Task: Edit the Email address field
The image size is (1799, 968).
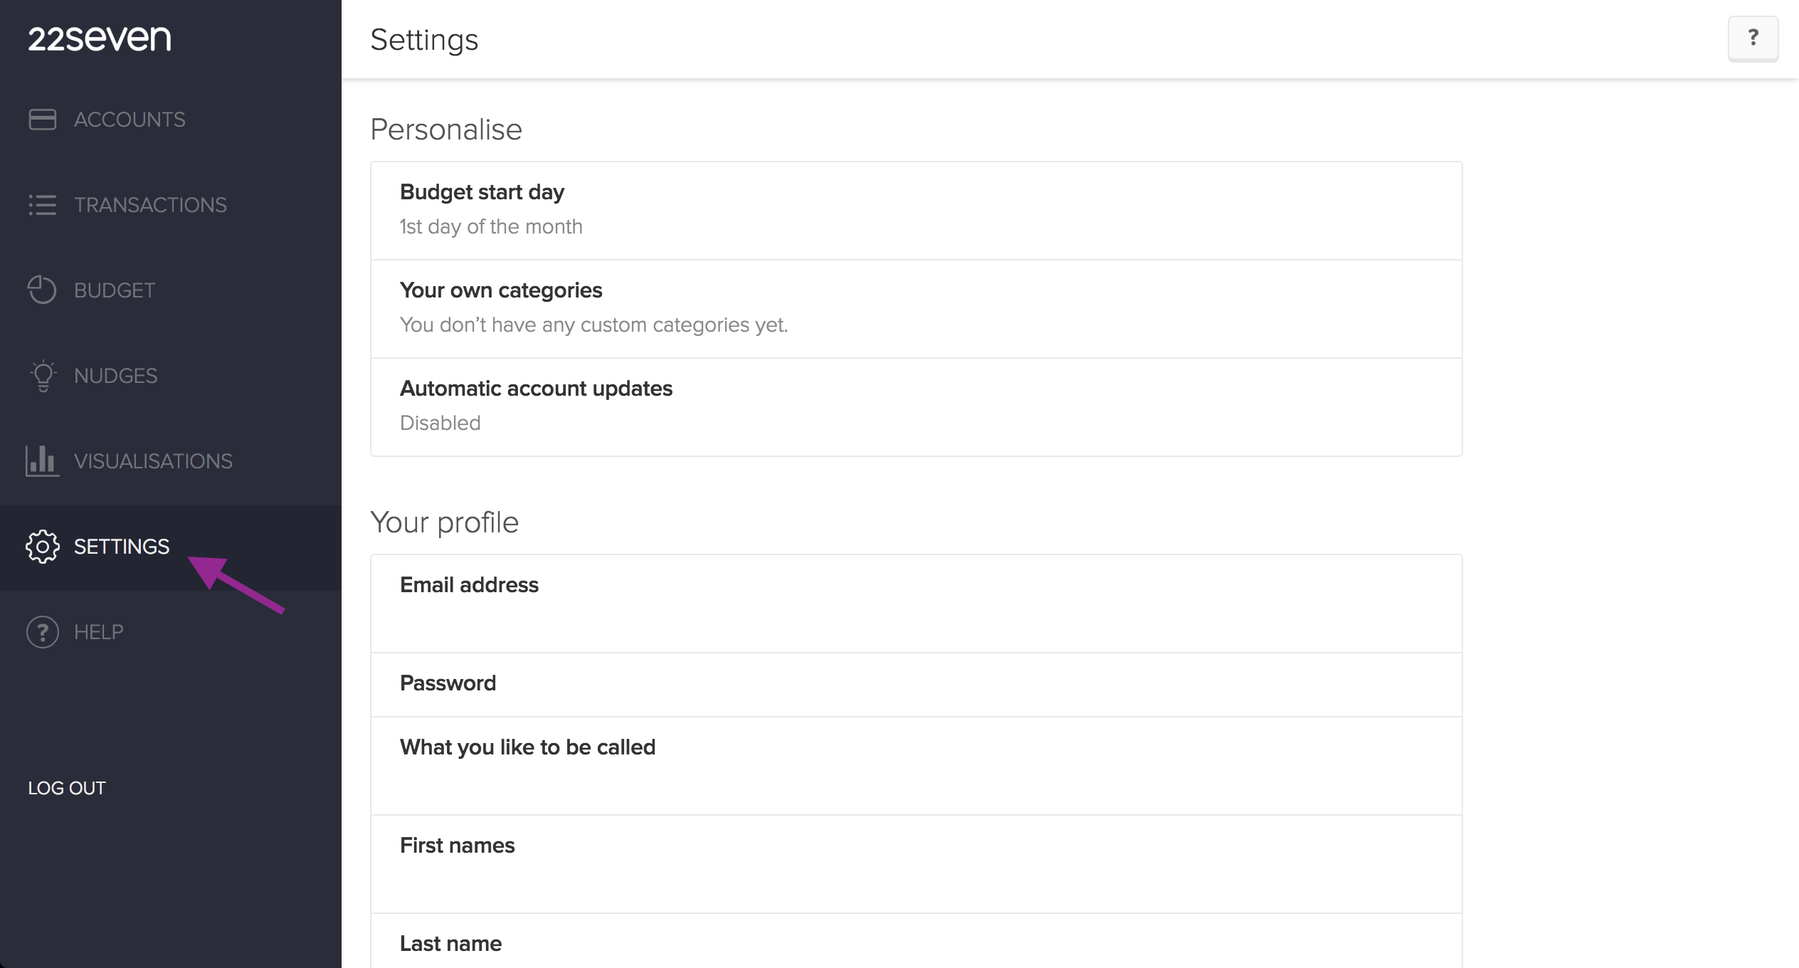Action: (916, 604)
